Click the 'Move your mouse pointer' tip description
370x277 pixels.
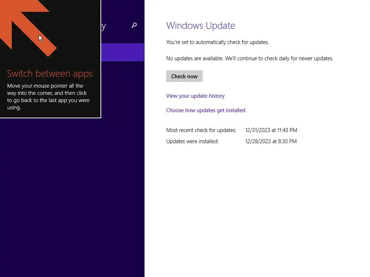coord(48,97)
